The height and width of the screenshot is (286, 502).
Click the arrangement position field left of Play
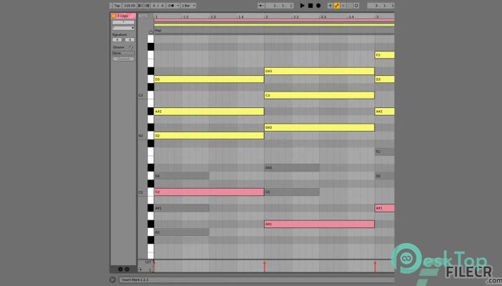point(279,6)
